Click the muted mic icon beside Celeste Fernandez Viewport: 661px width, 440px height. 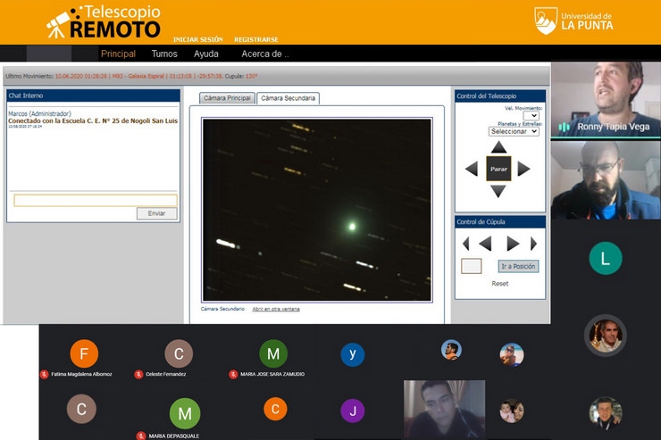138,374
